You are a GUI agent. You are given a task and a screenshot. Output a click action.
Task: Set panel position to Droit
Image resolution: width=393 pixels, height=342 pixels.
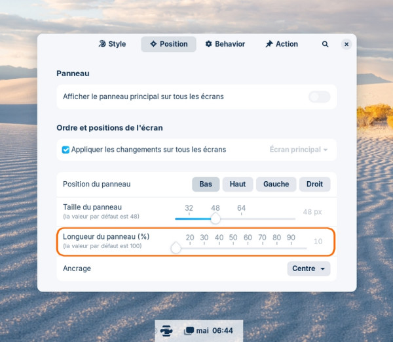[x=314, y=184]
